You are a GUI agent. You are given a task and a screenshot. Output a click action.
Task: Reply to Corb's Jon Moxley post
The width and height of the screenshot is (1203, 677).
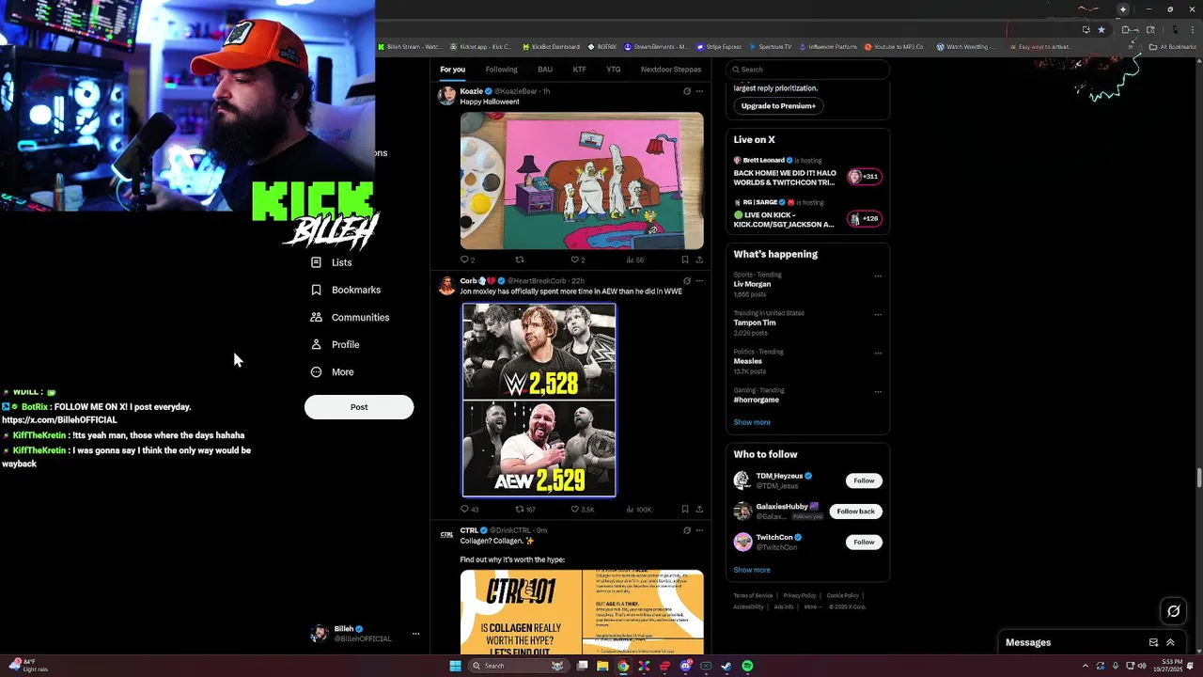click(468, 510)
